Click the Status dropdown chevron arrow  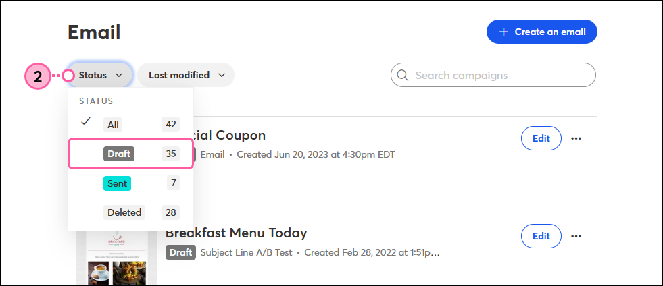tap(119, 75)
